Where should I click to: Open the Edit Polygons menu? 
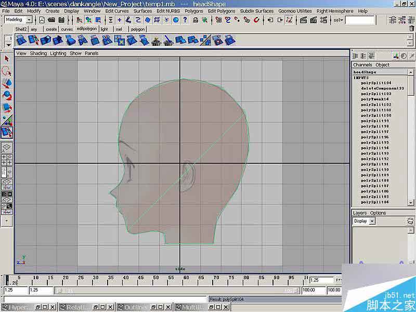[220, 10]
